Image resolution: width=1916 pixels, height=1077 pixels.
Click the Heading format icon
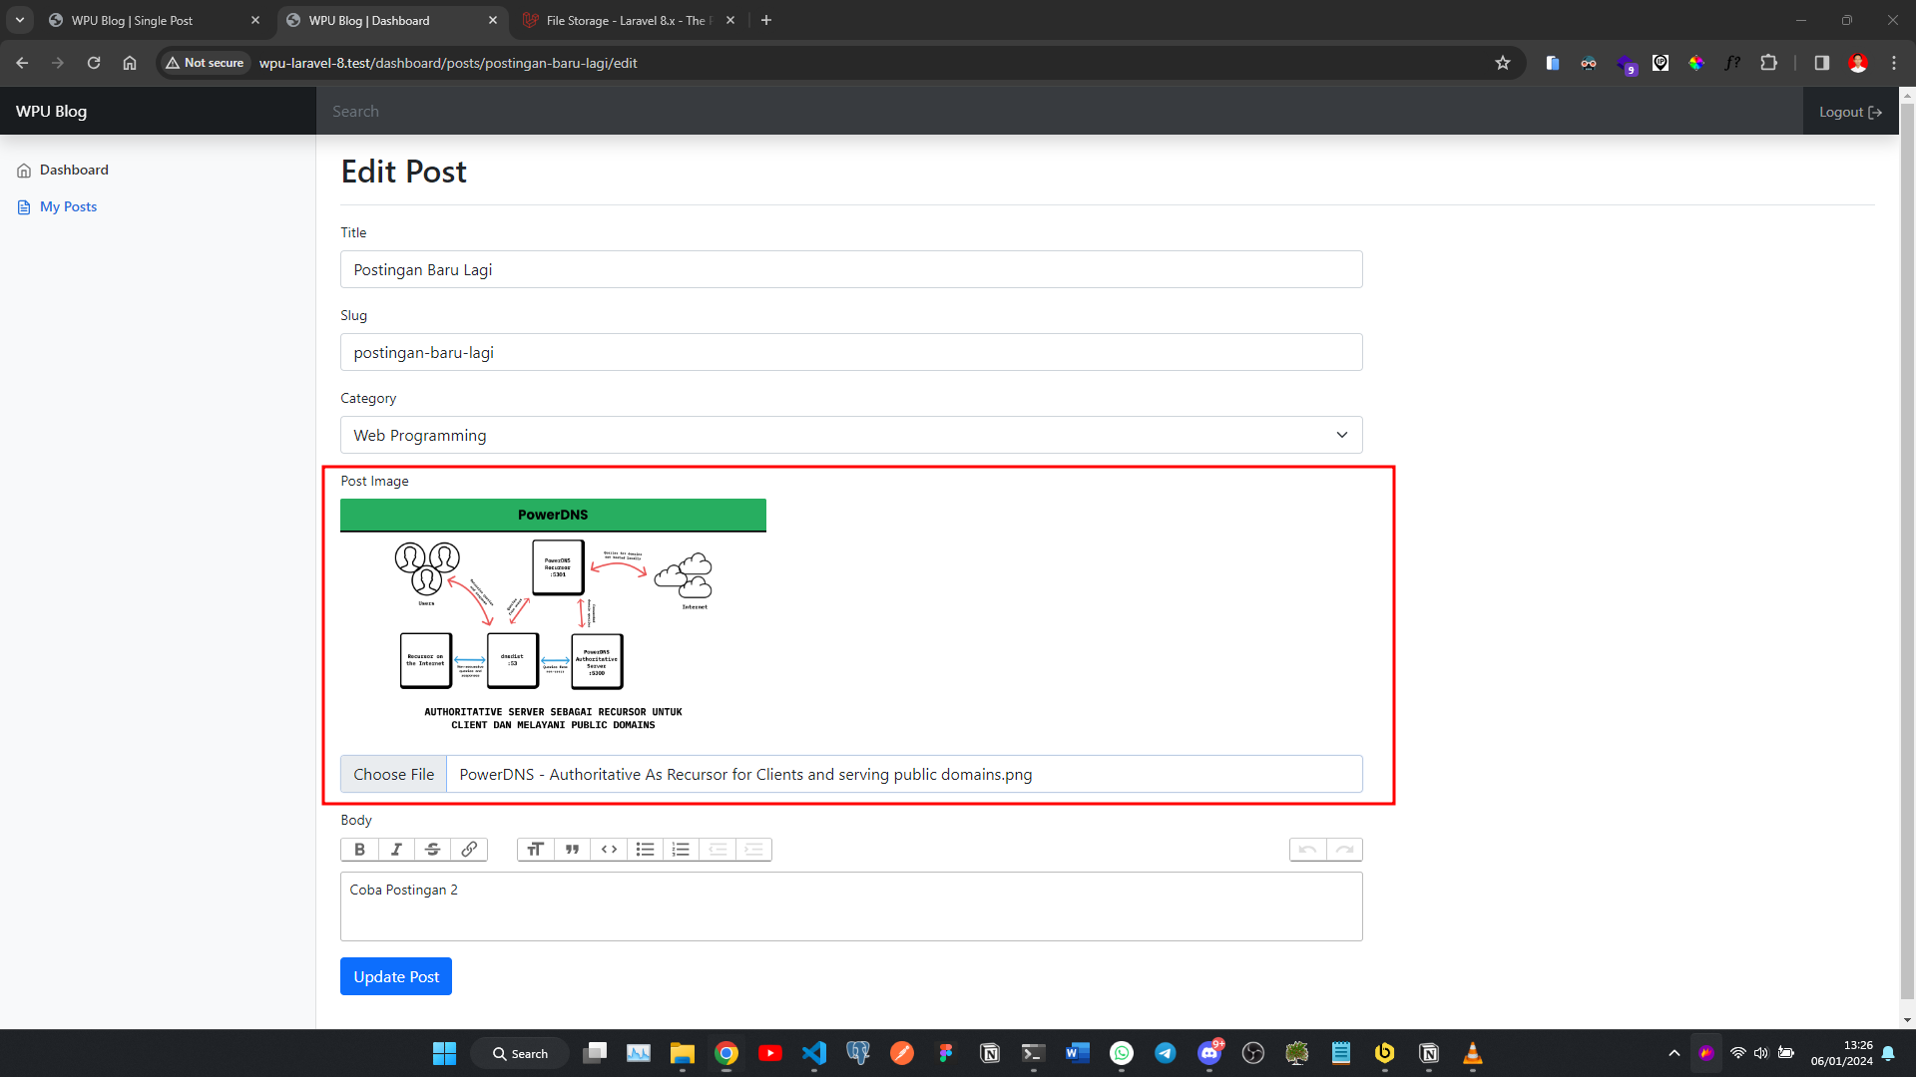[x=536, y=850]
